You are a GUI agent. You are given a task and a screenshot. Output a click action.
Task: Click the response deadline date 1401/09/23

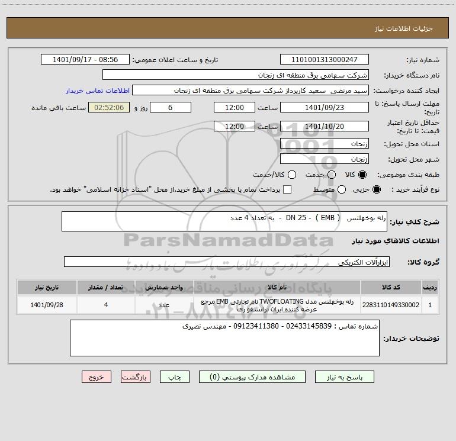click(x=325, y=107)
